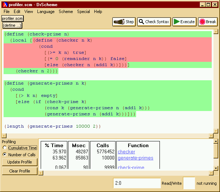Click the '(define (check-prime n)' code line
The height and width of the screenshot is (192, 220).
pyautogui.click(x=37, y=34)
